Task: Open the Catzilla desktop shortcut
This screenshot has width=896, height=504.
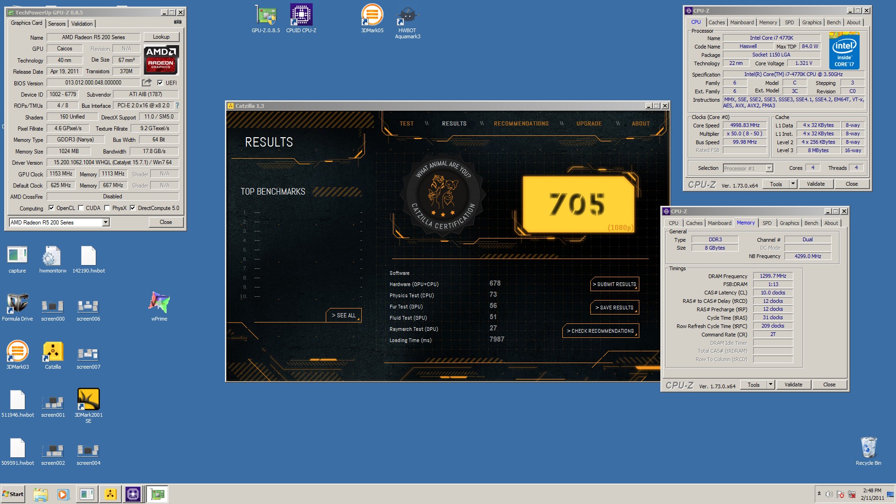Action: pos(53,356)
